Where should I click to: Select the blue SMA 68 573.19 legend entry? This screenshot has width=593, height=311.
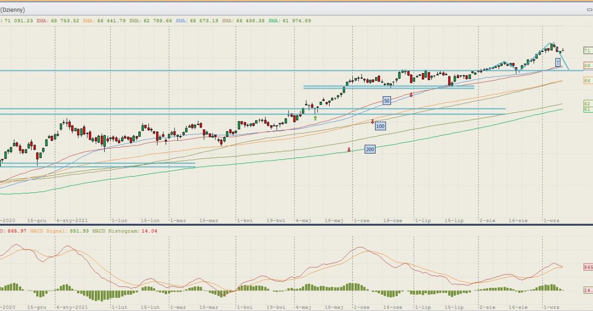(x=198, y=21)
